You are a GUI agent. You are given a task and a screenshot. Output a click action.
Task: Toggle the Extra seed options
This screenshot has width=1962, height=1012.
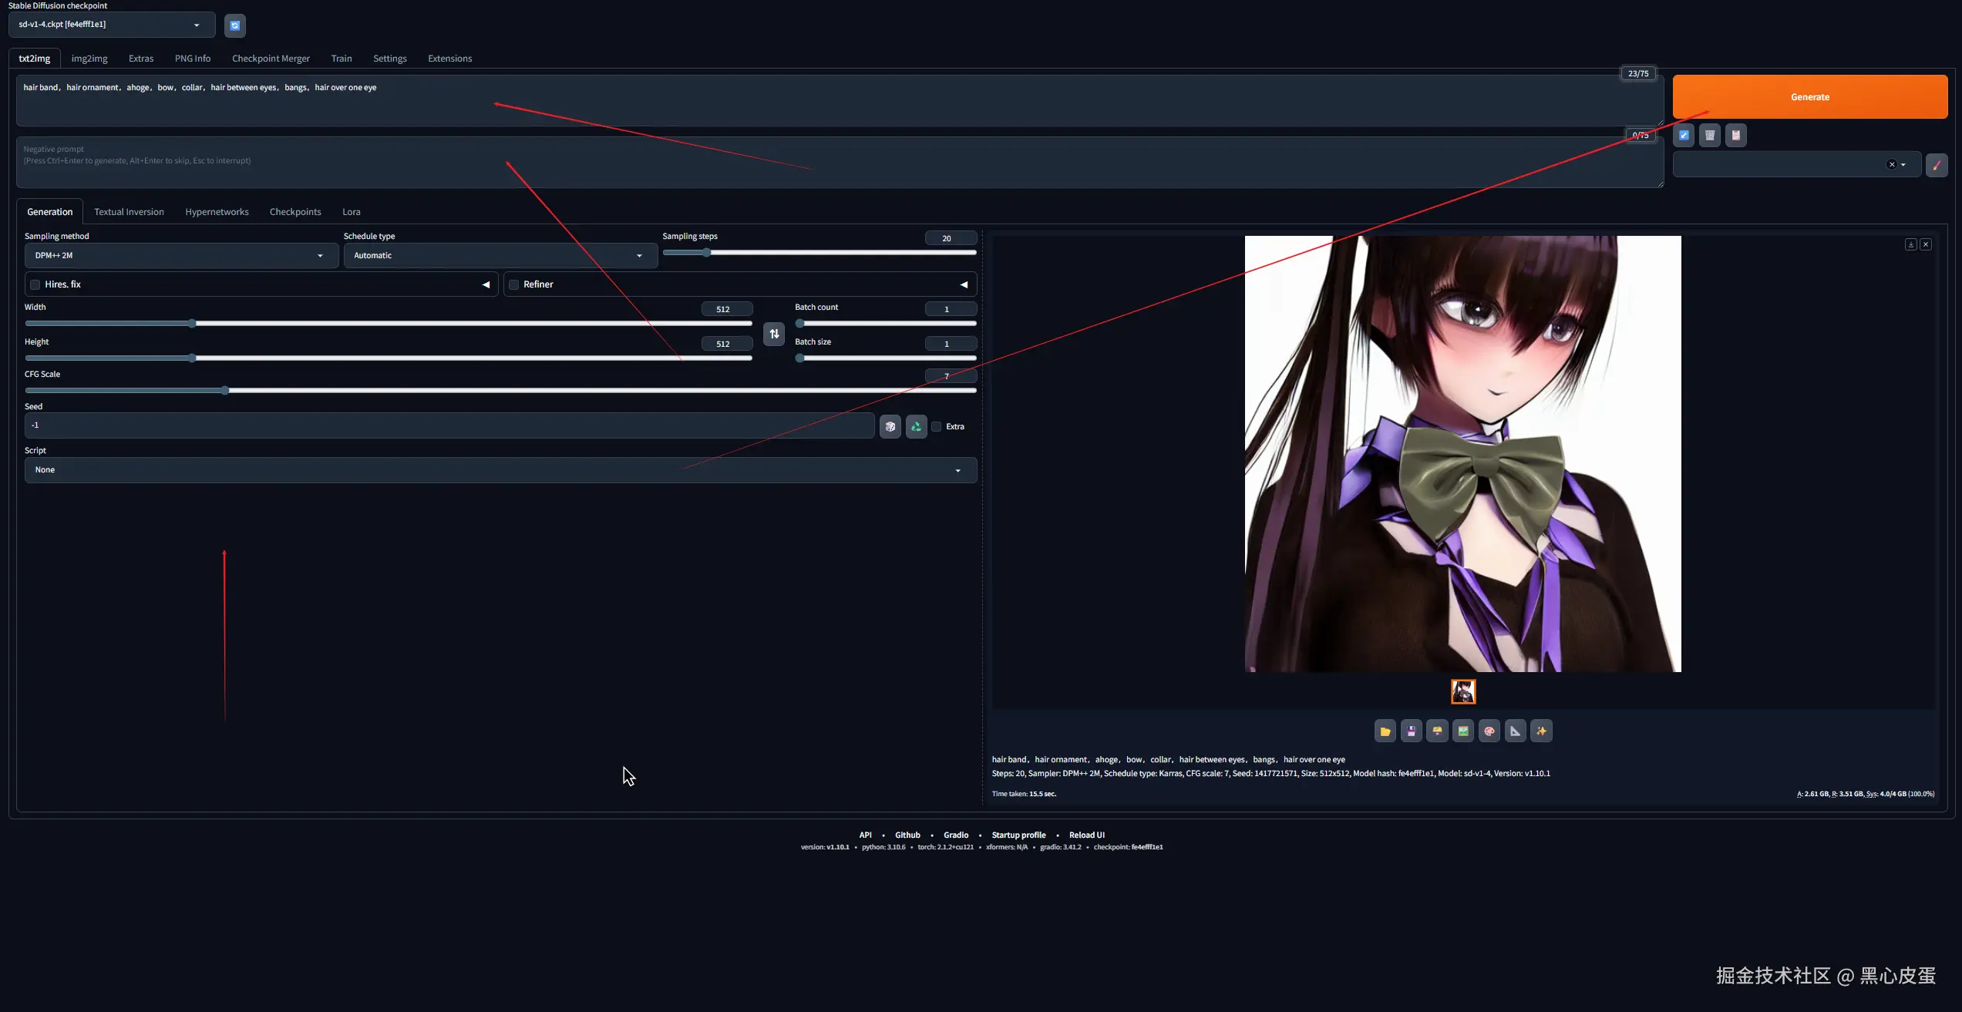coord(937,426)
